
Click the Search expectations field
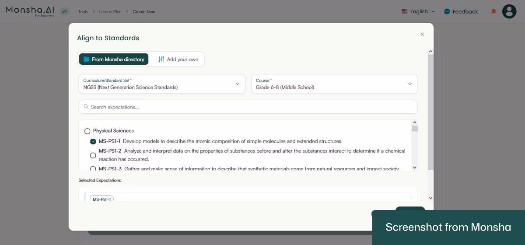tap(248, 107)
